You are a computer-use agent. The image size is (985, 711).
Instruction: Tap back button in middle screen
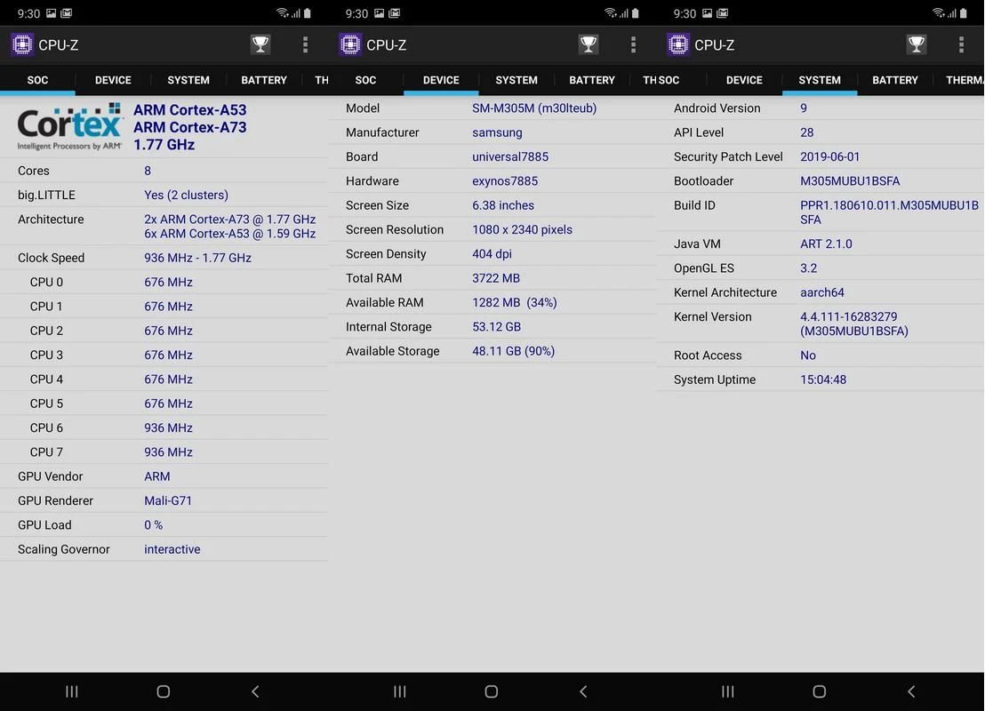click(x=583, y=691)
